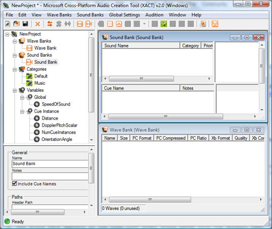Sort by Sound Name column header
Screen dimensions: 272x229
click(x=141, y=45)
